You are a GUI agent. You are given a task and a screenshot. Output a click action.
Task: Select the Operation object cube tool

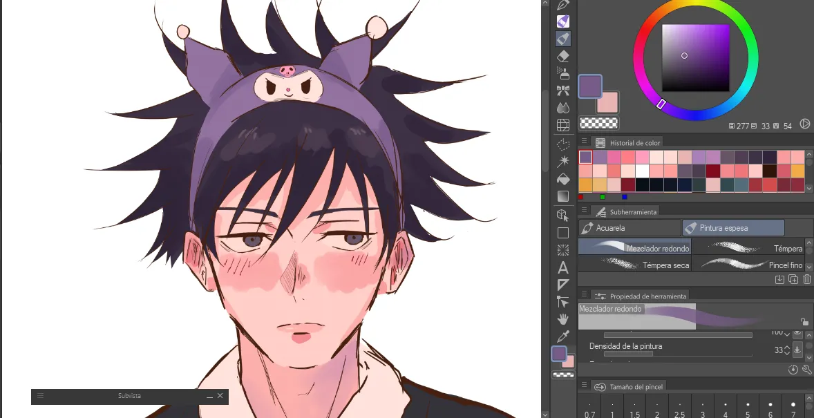pyautogui.click(x=562, y=215)
